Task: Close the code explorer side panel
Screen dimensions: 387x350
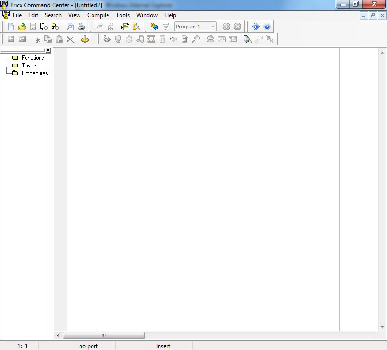Action: click(x=48, y=50)
